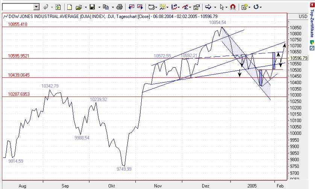Create a new blank document
Image resolution: width=315 pixels, height=189 pixels.
(x=70, y=7)
